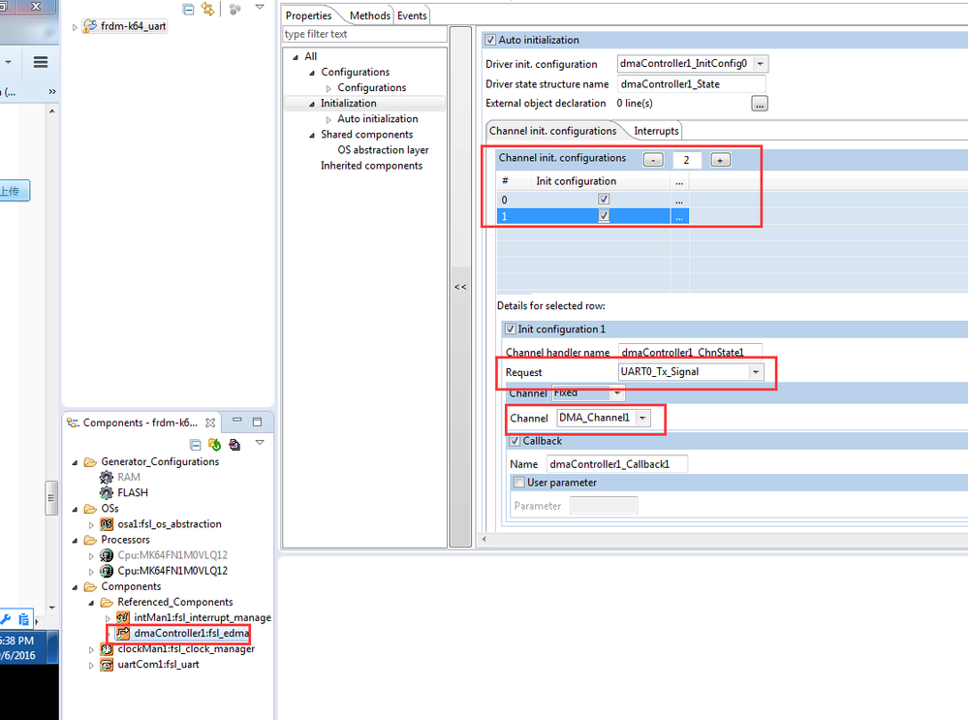Collapse OSs folder
The image size is (968, 720).
click(x=75, y=510)
